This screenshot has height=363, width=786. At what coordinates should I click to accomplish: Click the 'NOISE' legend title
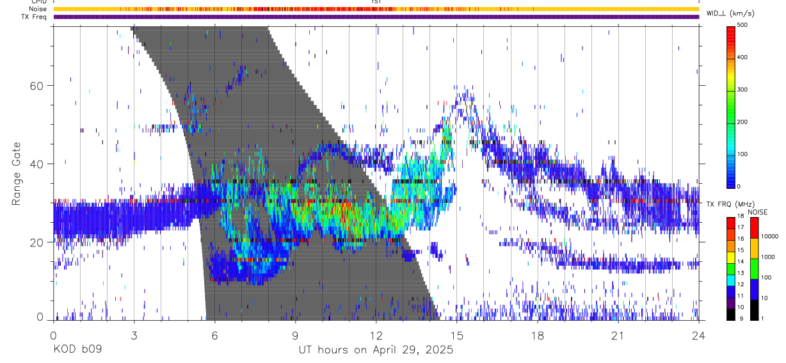pos(757,212)
